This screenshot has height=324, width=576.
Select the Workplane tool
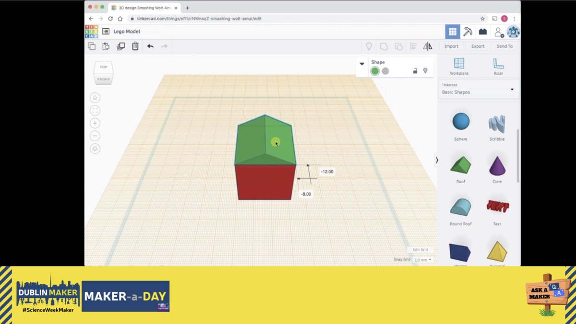click(x=459, y=67)
